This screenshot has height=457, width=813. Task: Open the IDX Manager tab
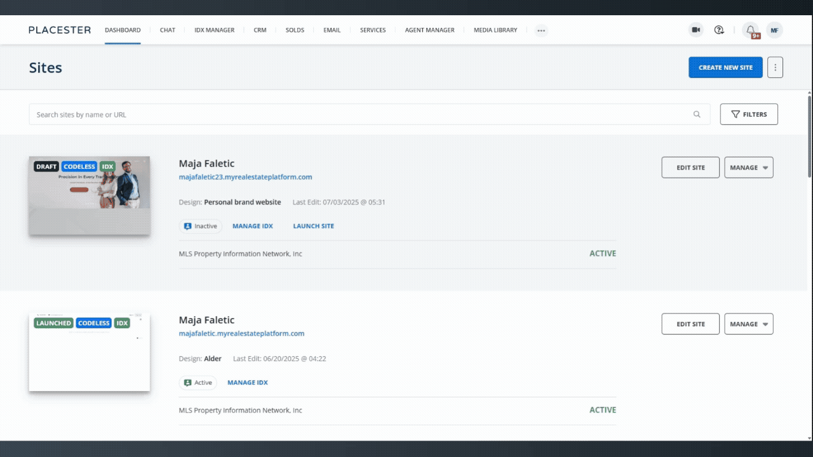(x=215, y=30)
